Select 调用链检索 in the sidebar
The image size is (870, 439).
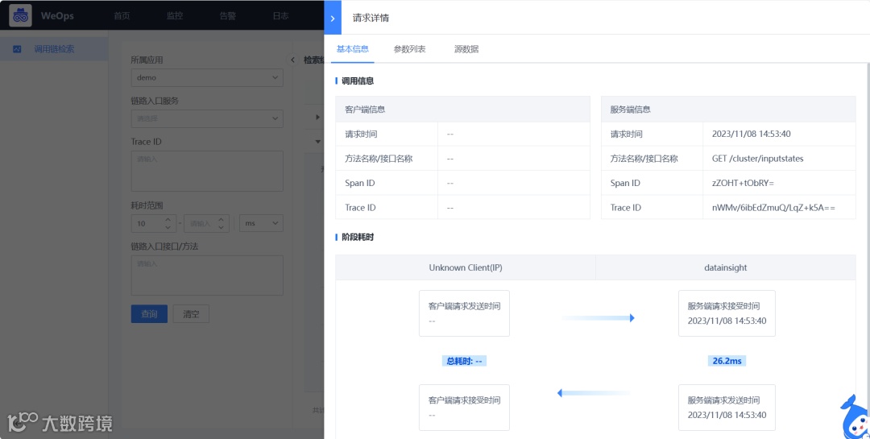point(54,49)
